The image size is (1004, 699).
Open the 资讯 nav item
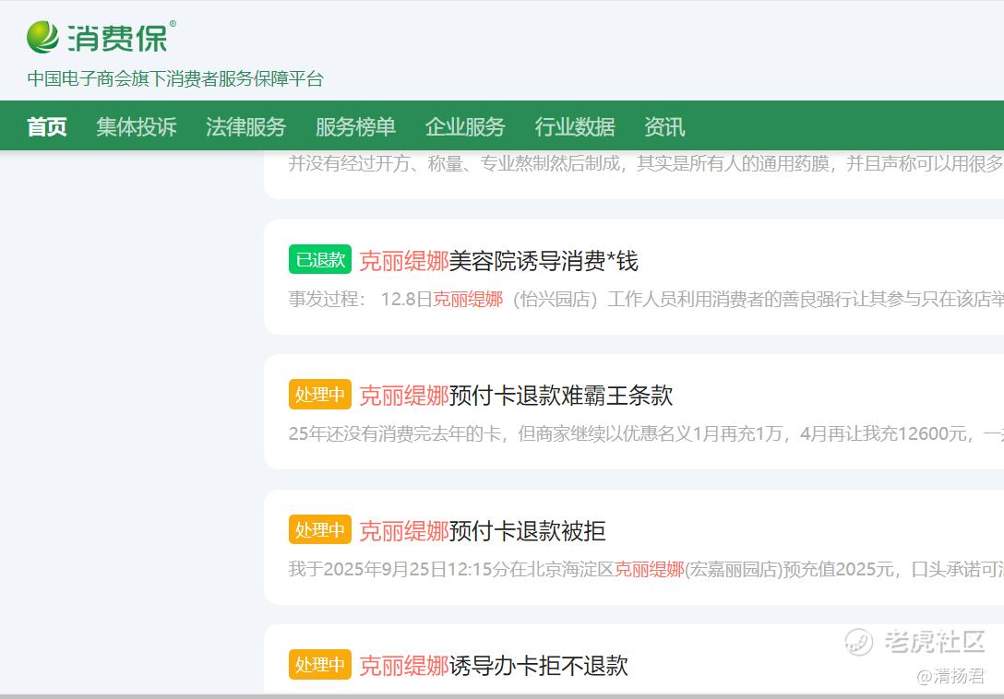pos(664,126)
